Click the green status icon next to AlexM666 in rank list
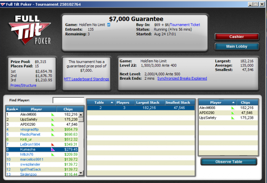Image resolution: width=267 pixels, height=183 pixels. pos(53,115)
